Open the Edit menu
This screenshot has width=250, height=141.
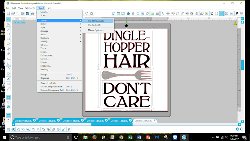point(14,8)
